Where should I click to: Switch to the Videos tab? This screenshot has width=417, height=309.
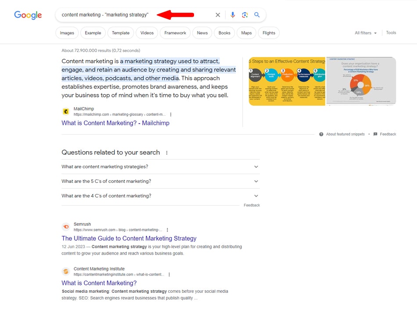(147, 33)
